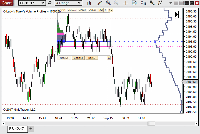Minimize the chart window

[x=187, y=3]
